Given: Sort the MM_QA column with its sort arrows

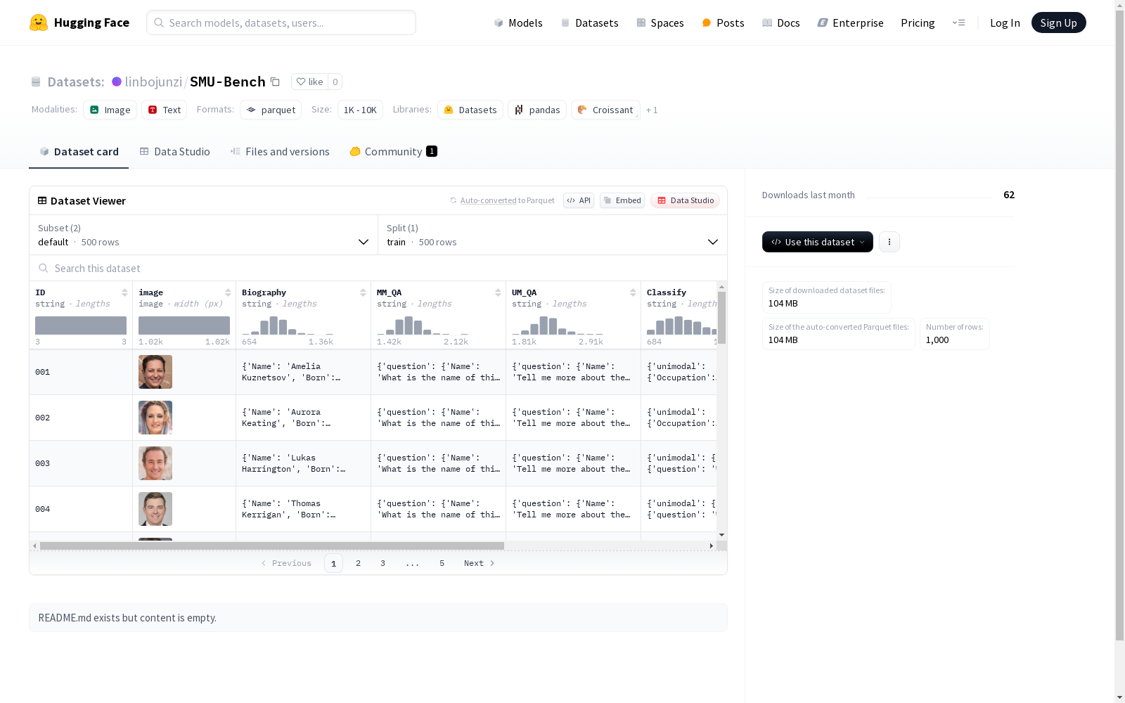Looking at the screenshot, I should [x=498, y=292].
